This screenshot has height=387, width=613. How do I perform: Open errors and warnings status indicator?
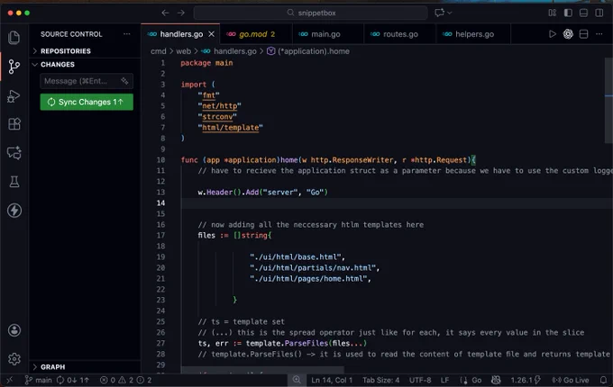pos(125,380)
